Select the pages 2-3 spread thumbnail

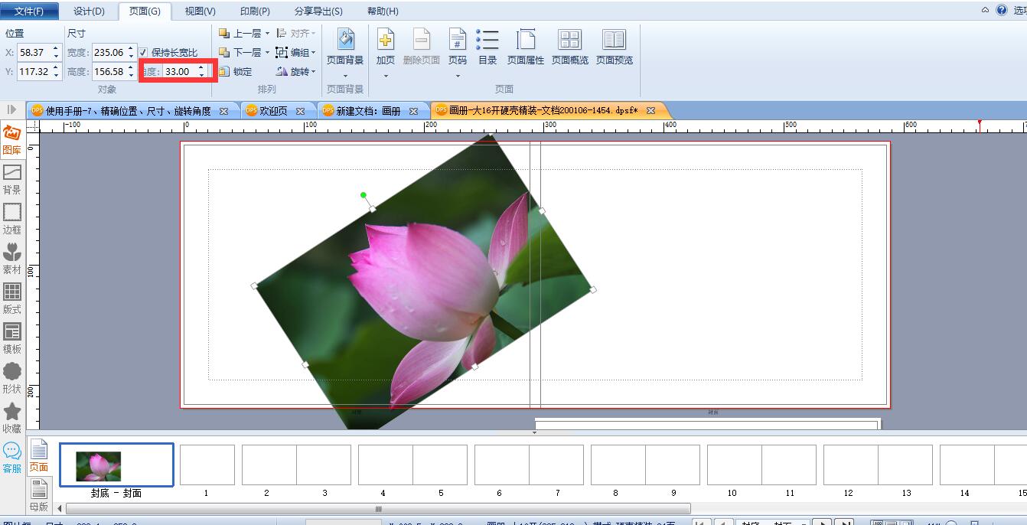pos(296,465)
